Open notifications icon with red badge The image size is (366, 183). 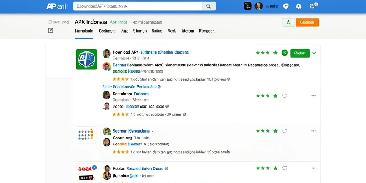tap(313, 6)
